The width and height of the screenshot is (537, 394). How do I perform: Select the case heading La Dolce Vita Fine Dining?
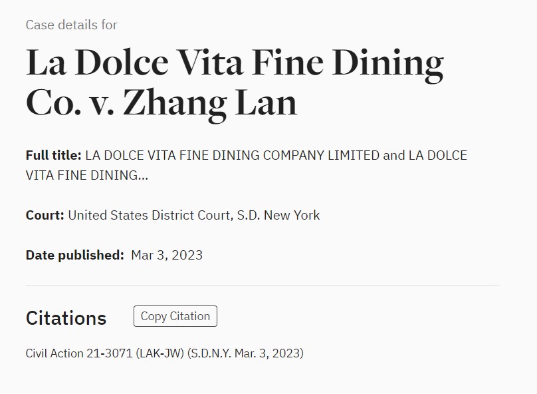click(235, 62)
